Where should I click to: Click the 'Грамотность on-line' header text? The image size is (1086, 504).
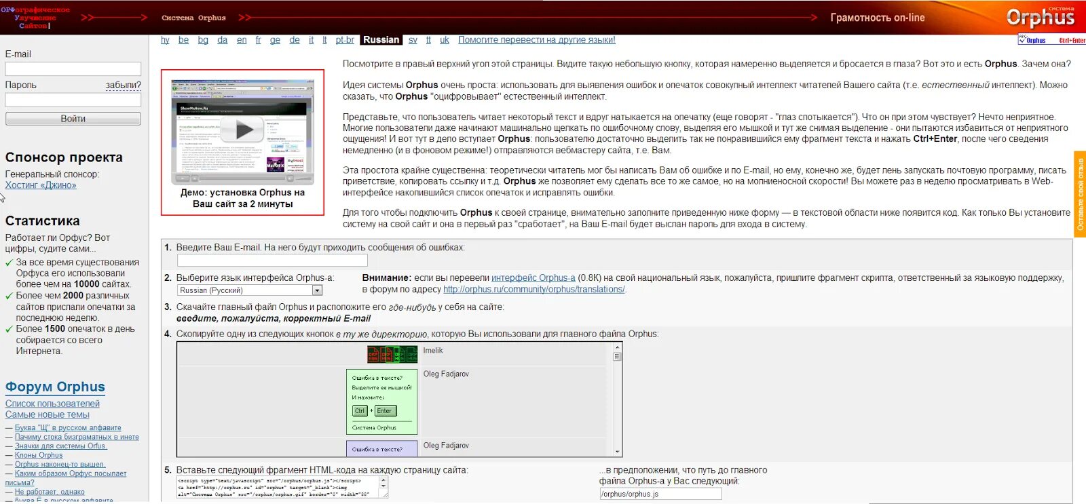click(878, 18)
